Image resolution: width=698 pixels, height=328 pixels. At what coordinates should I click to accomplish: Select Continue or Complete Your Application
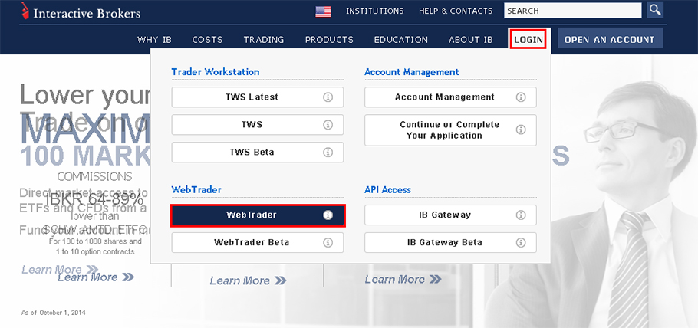click(450, 130)
